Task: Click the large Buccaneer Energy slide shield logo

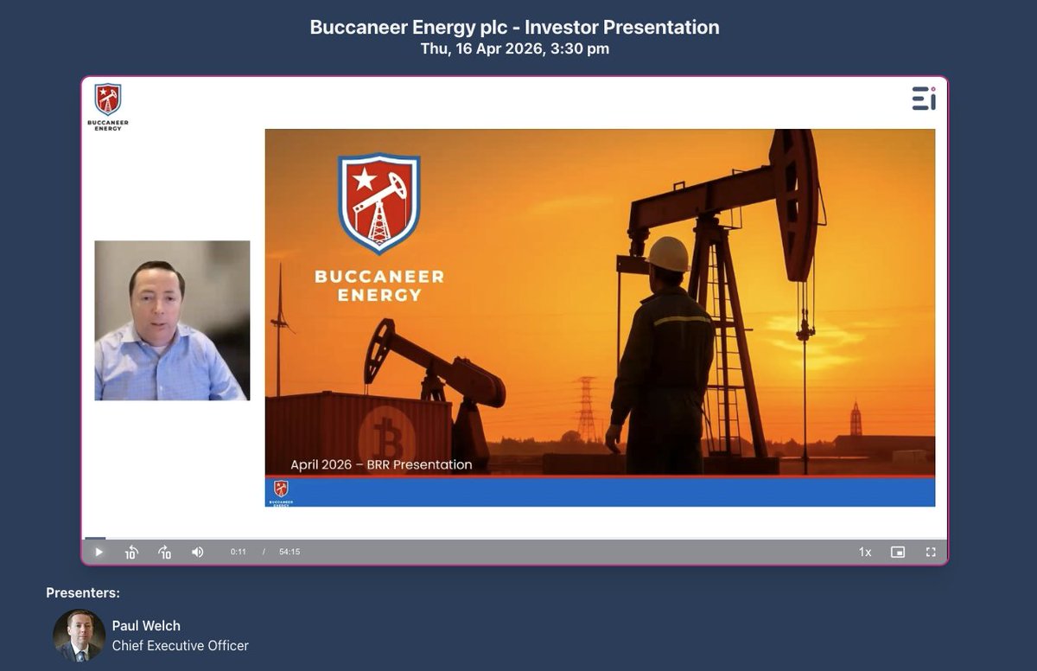Action: pyautogui.click(x=379, y=204)
